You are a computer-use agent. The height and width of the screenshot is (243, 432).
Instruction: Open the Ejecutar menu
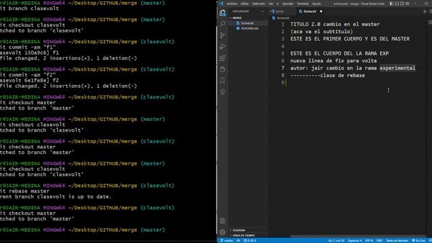point(288,3)
